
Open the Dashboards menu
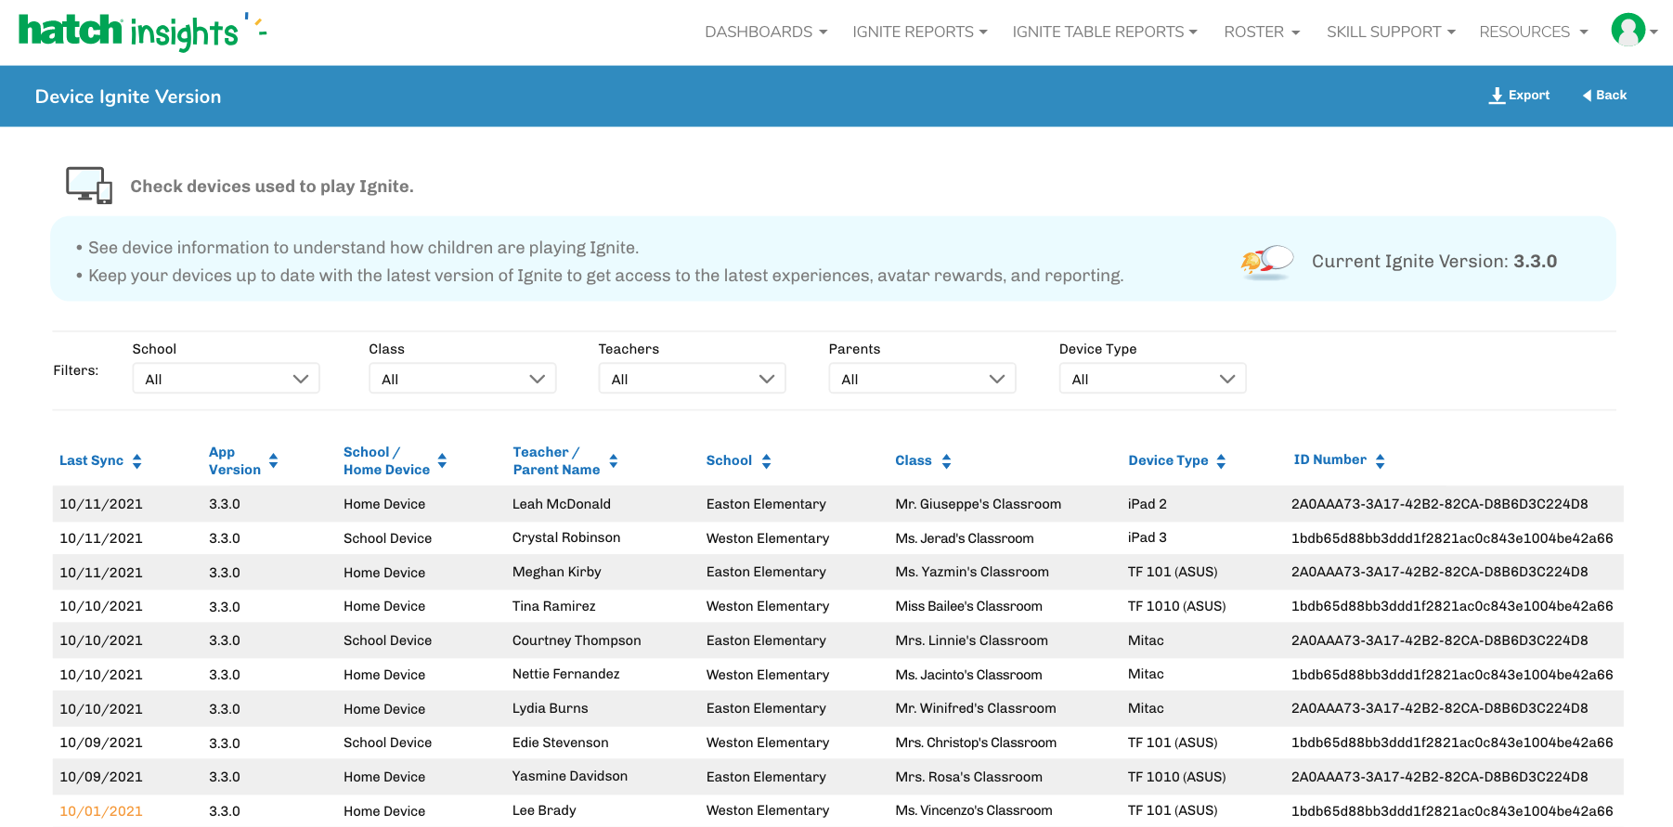pyautogui.click(x=766, y=32)
